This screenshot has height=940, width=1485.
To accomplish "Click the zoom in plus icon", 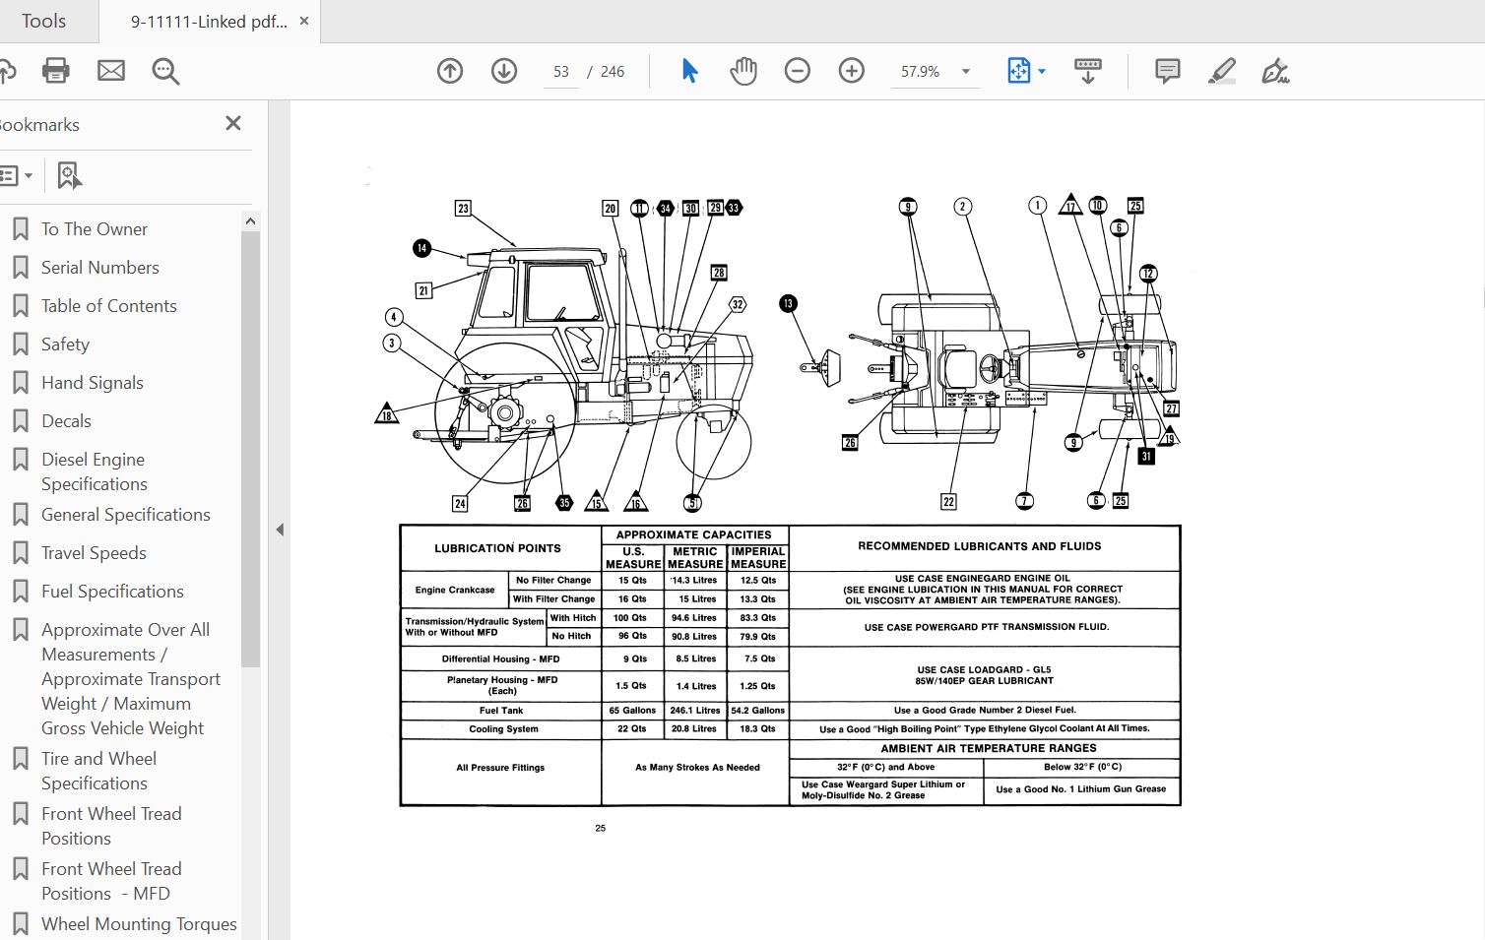I will coord(852,71).
